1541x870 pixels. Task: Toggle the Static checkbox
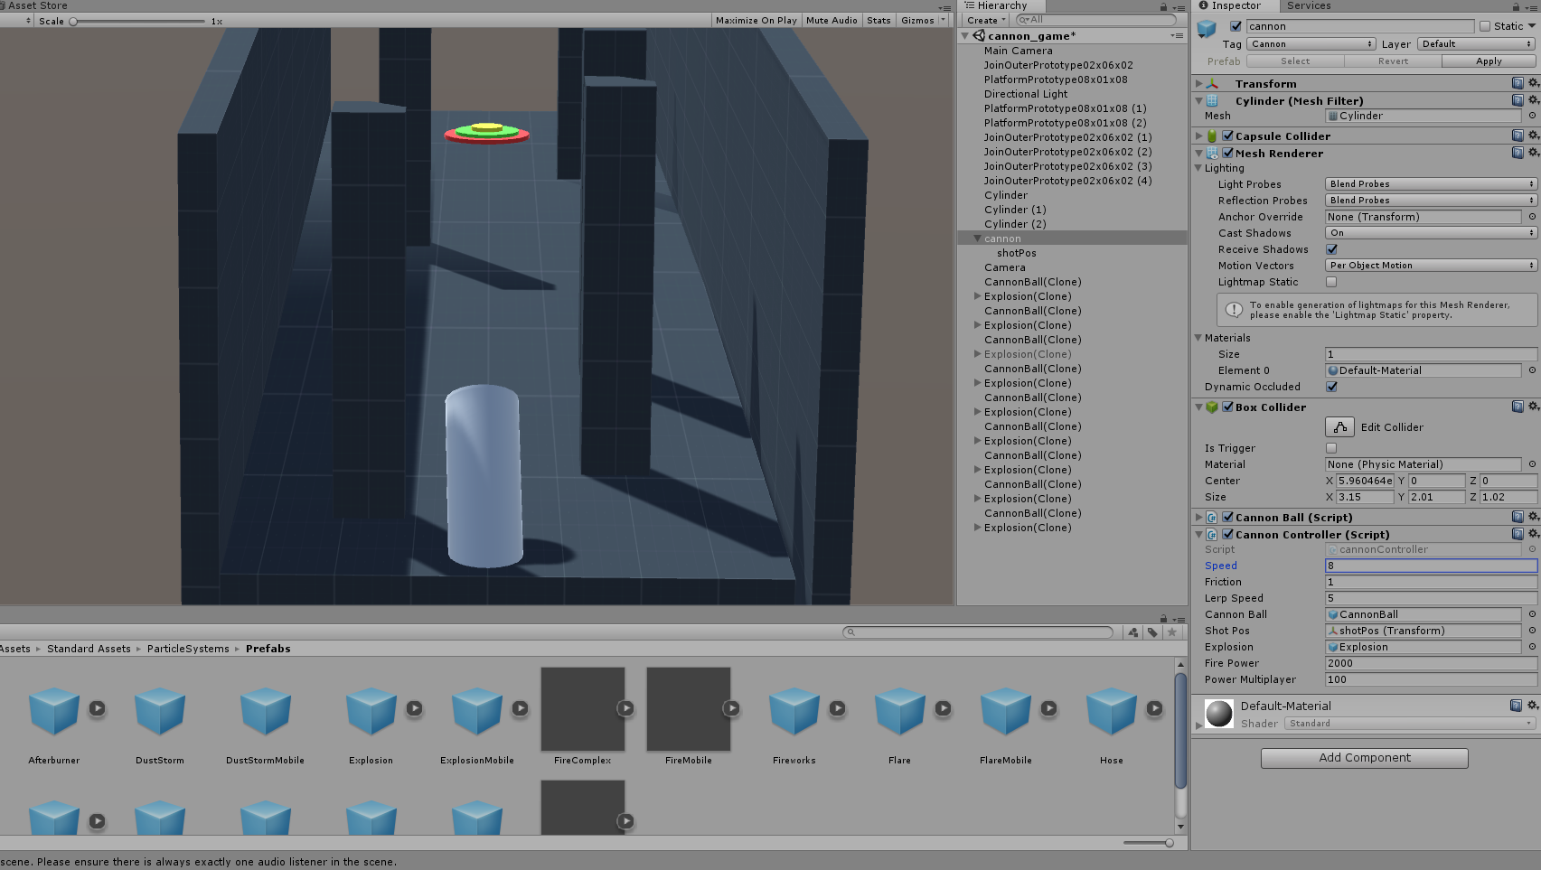tap(1484, 26)
